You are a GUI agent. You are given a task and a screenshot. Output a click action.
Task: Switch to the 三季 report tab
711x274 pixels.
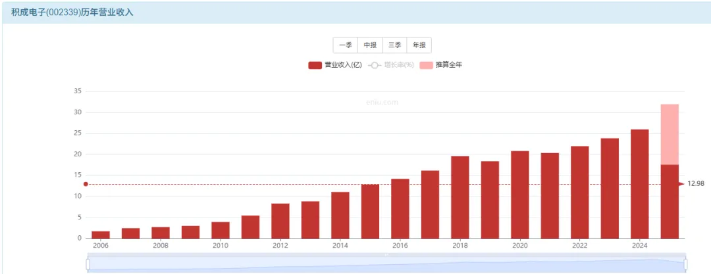pyautogui.click(x=394, y=45)
